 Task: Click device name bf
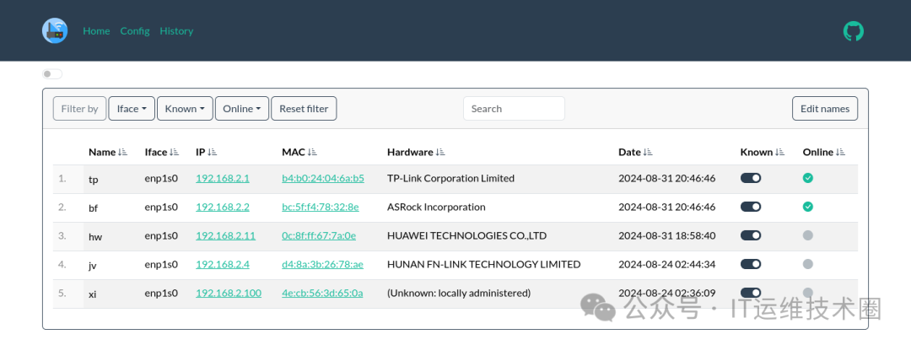point(93,208)
